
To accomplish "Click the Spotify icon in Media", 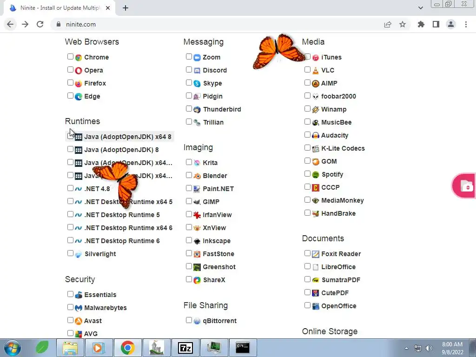I will (x=316, y=175).
